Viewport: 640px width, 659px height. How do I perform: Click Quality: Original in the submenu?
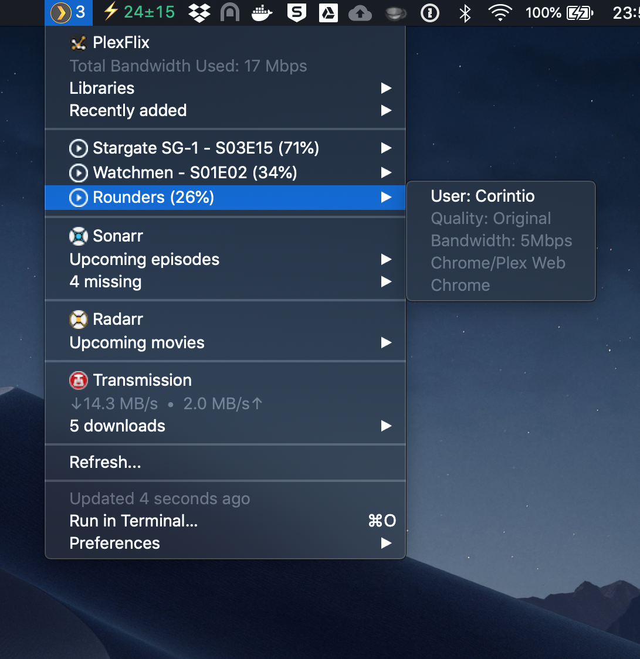(491, 219)
